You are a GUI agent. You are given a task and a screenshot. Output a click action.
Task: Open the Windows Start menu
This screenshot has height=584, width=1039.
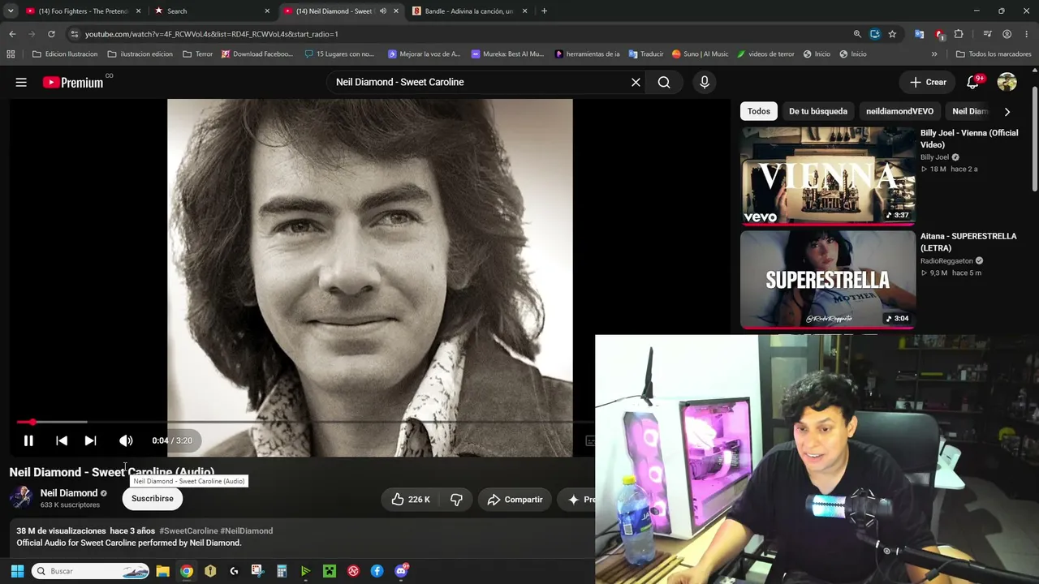pyautogui.click(x=17, y=571)
